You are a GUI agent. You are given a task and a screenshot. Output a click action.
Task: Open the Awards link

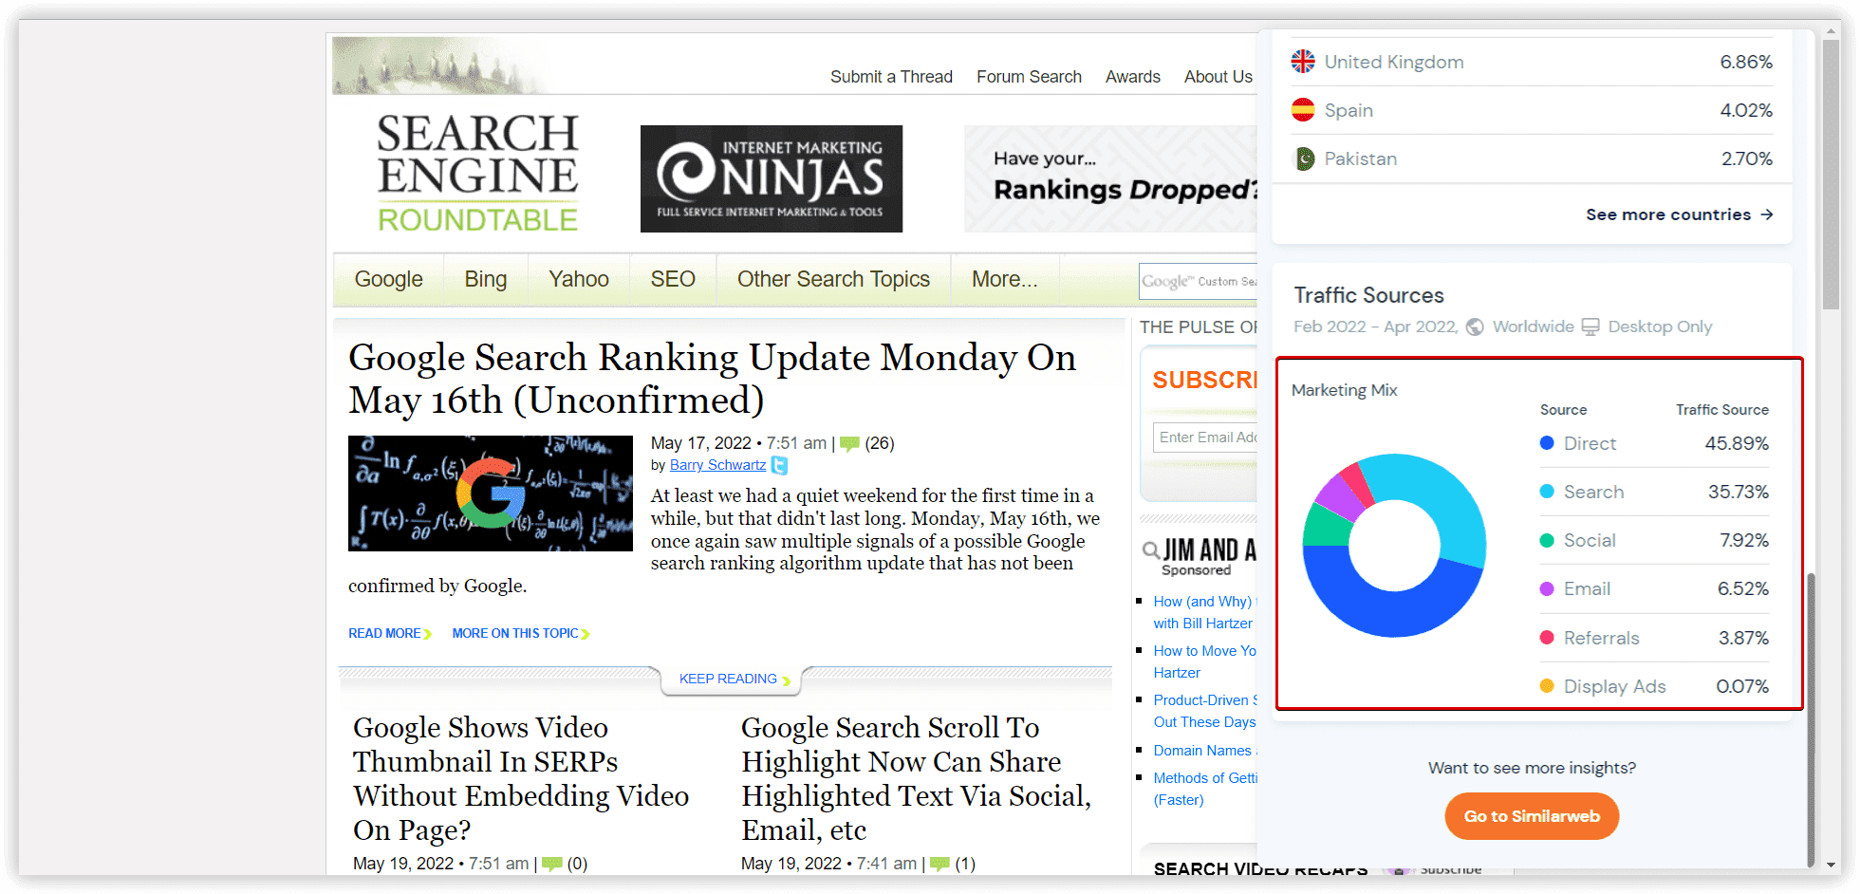pos(1133,77)
